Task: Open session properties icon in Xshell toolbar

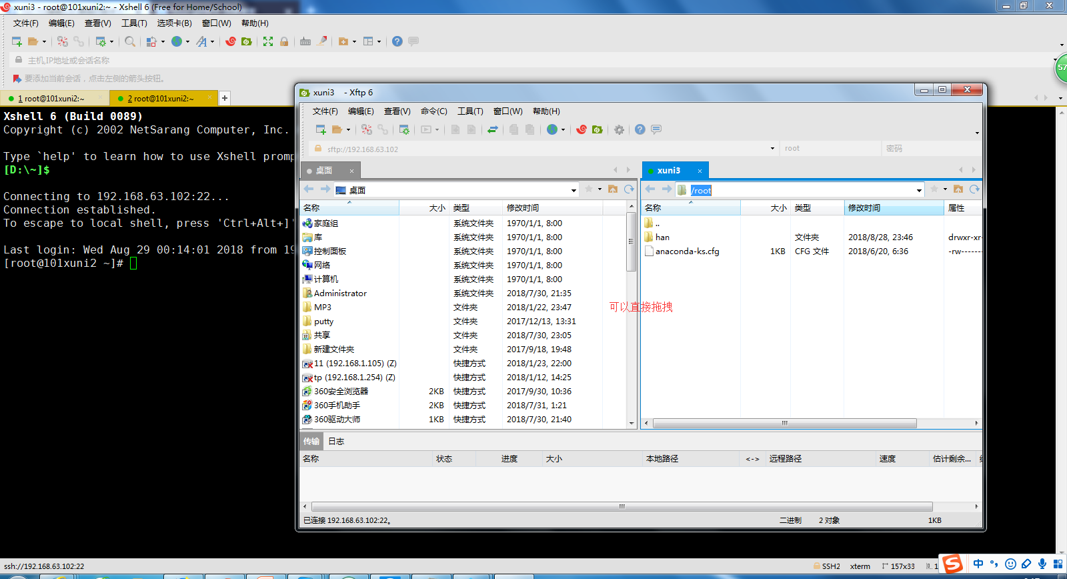Action: (x=101, y=41)
